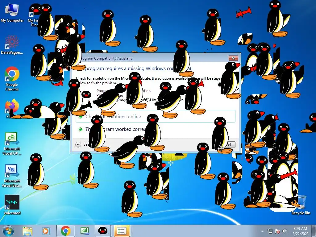
Task: Expand the See details chevron
Action: click(78, 144)
